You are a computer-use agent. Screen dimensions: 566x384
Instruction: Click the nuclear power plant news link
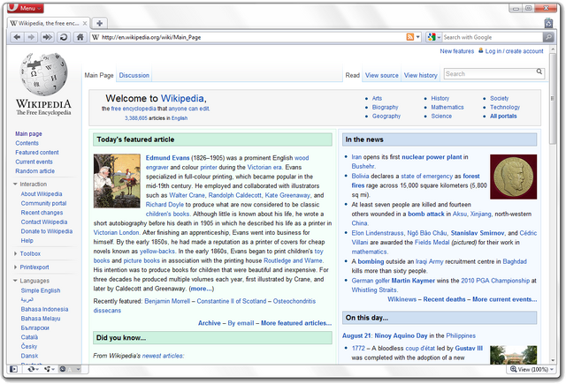click(x=432, y=157)
